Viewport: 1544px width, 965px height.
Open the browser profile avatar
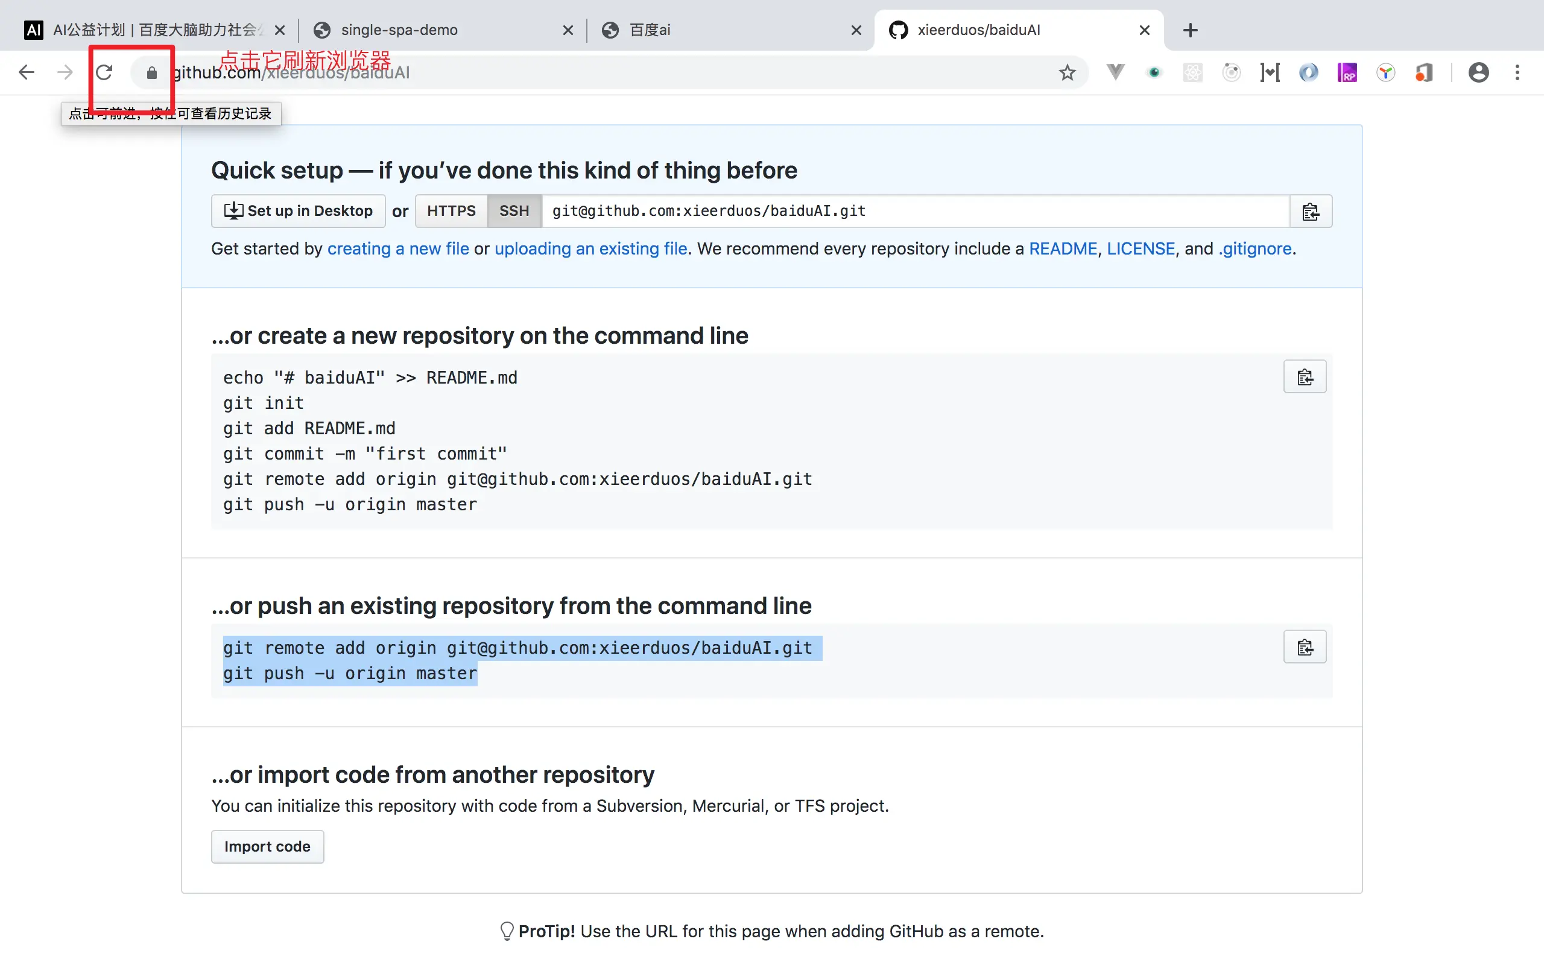[x=1478, y=72]
